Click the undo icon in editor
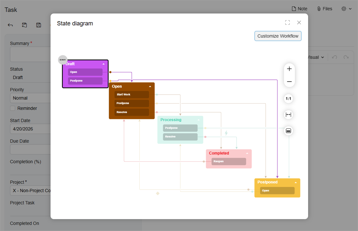The width and height of the screenshot is (358, 231). (x=334, y=57)
